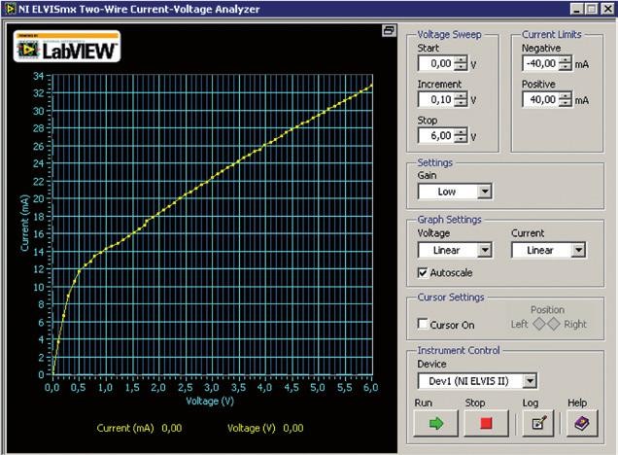The height and width of the screenshot is (455, 618).
Task: Click the Instrument Control group label
Action: point(459,351)
